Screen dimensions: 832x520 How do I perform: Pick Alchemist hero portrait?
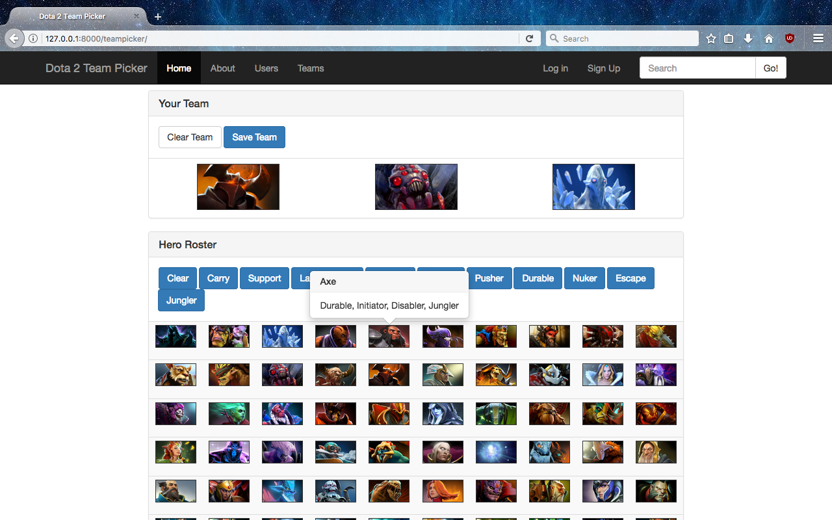(x=229, y=336)
